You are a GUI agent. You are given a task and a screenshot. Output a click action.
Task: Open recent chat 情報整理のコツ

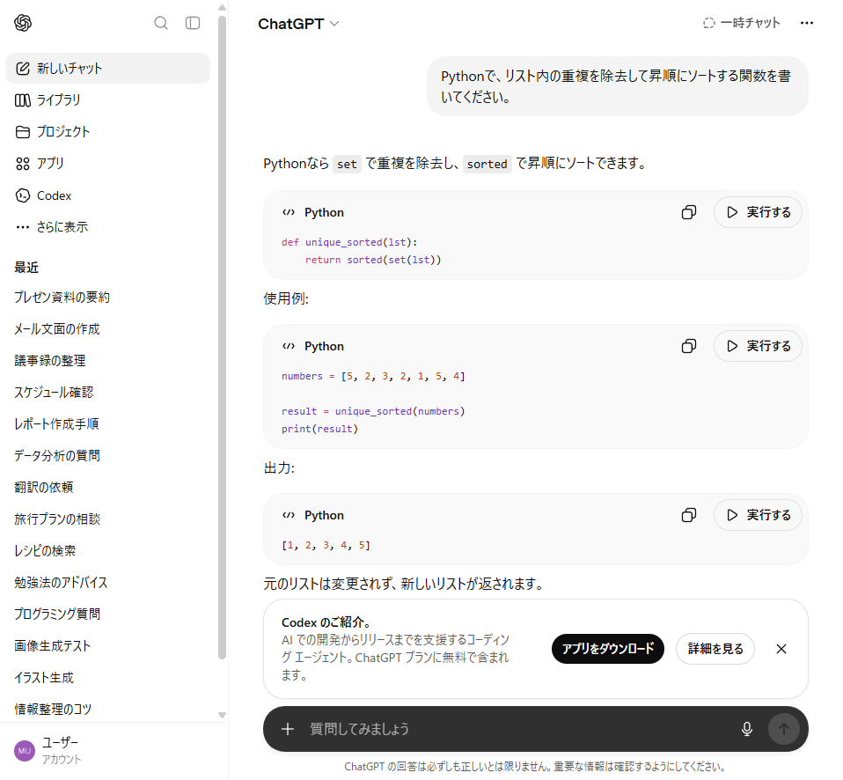107,709
